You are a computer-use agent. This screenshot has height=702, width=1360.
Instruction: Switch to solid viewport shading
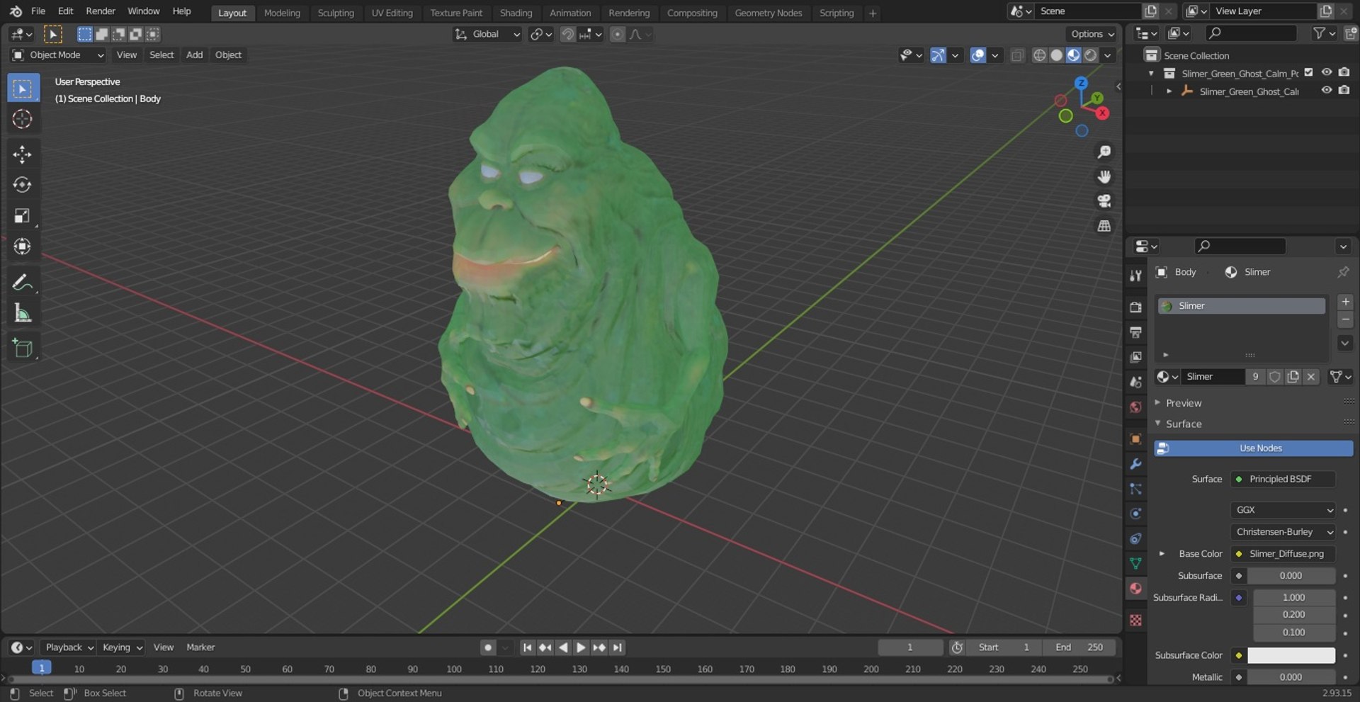tap(1056, 55)
